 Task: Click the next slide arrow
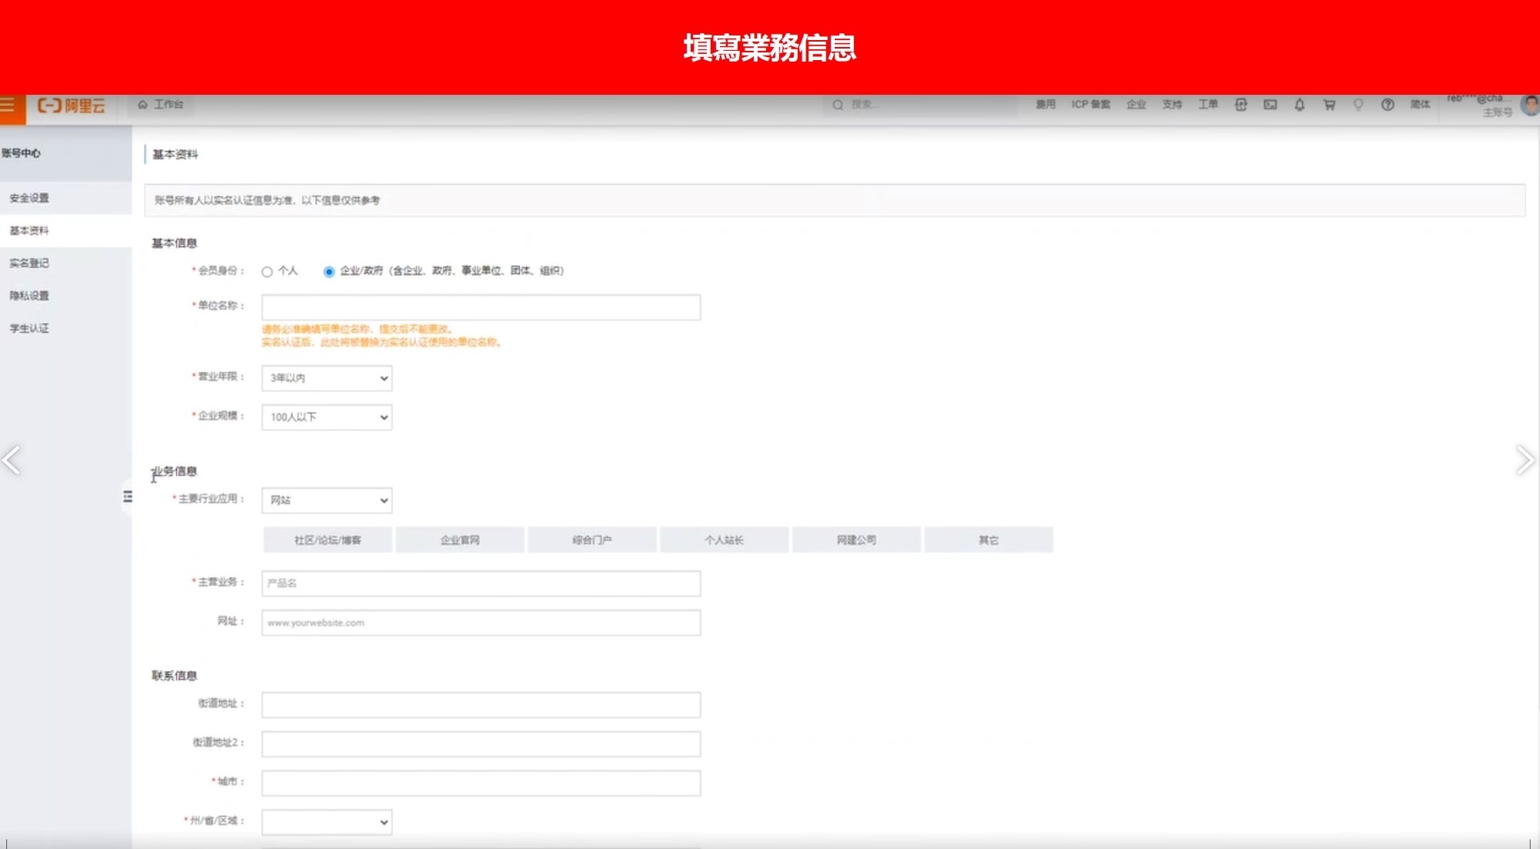point(1525,460)
